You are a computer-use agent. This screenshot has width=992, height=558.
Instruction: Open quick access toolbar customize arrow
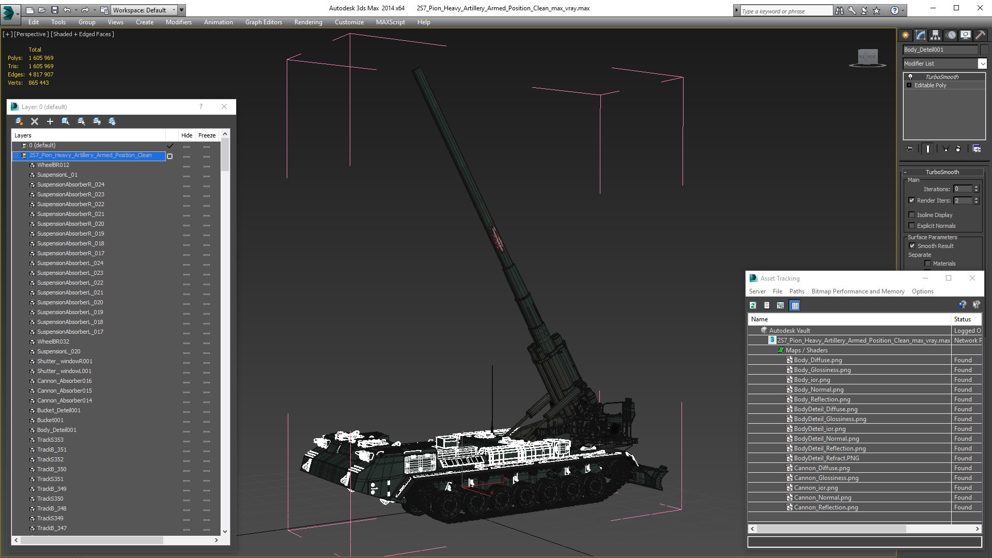click(x=181, y=10)
